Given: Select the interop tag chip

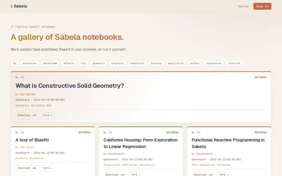Looking at the screenshot, I should [156, 63].
